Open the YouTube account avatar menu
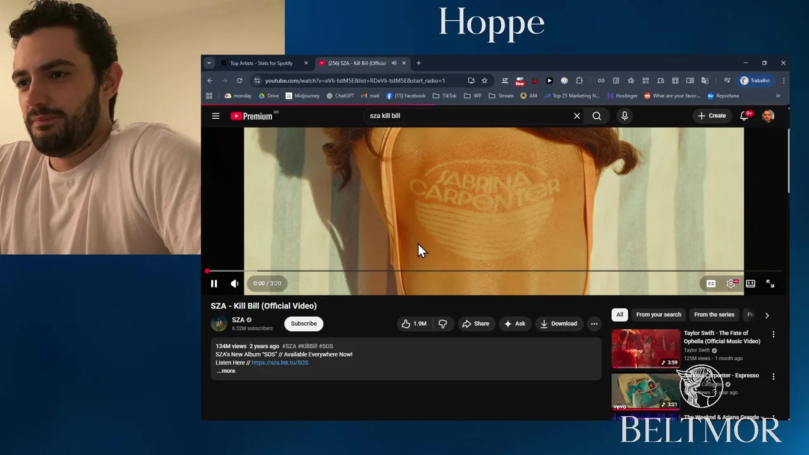Image resolution: width=809 pixels, height=455 pixels. click(768, 116)
